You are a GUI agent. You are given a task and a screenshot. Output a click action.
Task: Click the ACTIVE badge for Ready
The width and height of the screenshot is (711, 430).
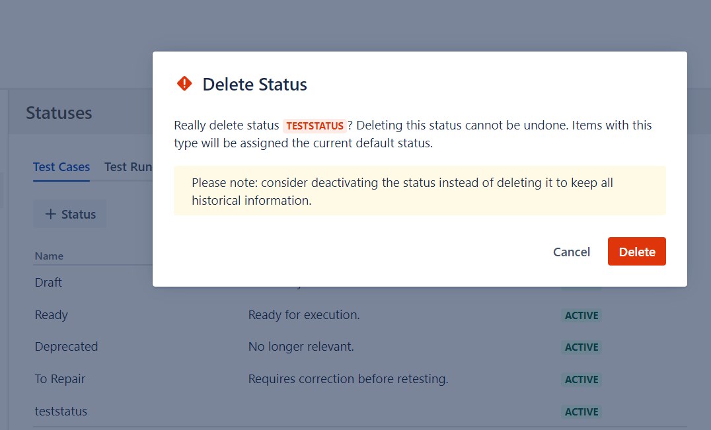coord(581,316)
